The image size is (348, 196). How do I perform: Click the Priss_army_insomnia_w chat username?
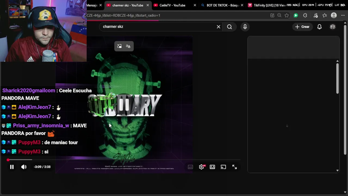pos(41,125)
